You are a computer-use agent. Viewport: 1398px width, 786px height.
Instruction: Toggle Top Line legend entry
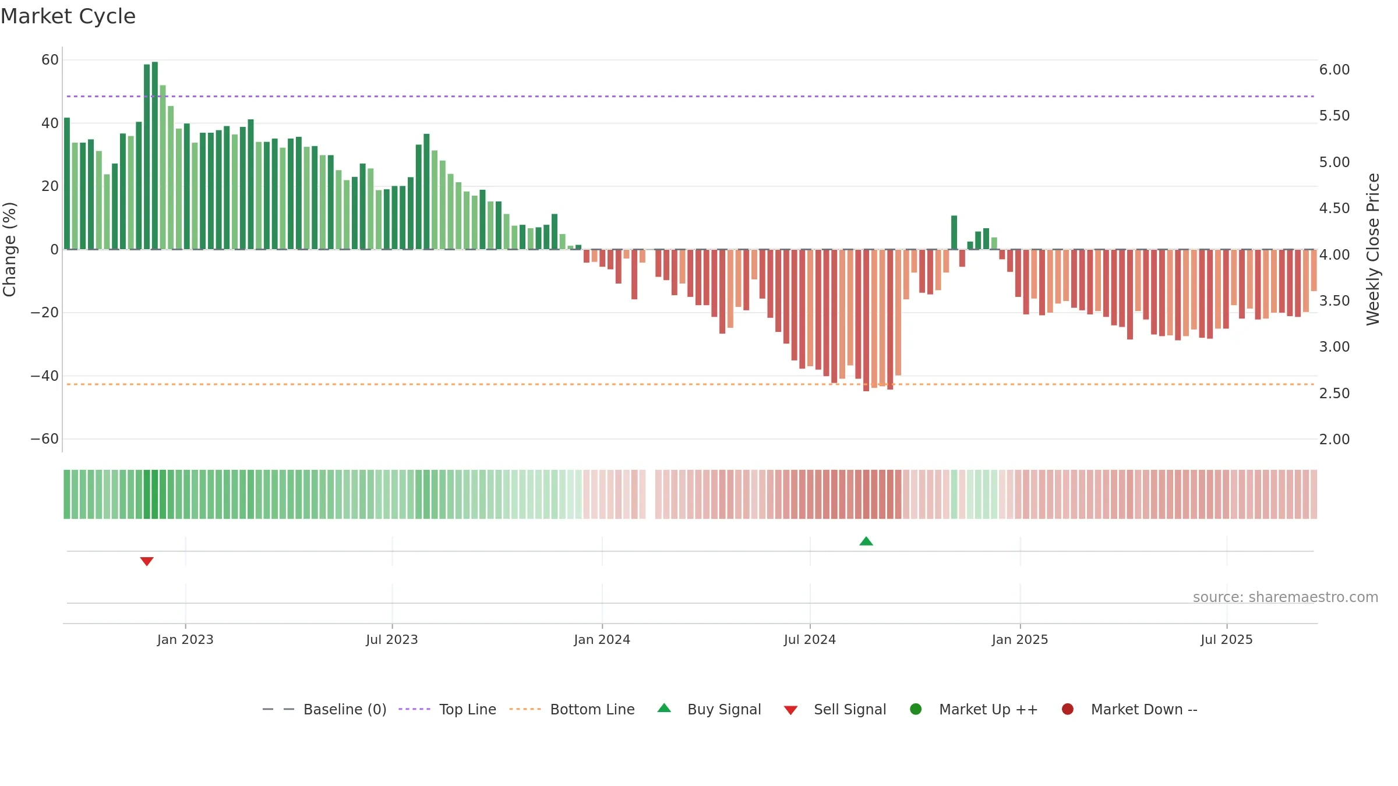pos(447,709)
